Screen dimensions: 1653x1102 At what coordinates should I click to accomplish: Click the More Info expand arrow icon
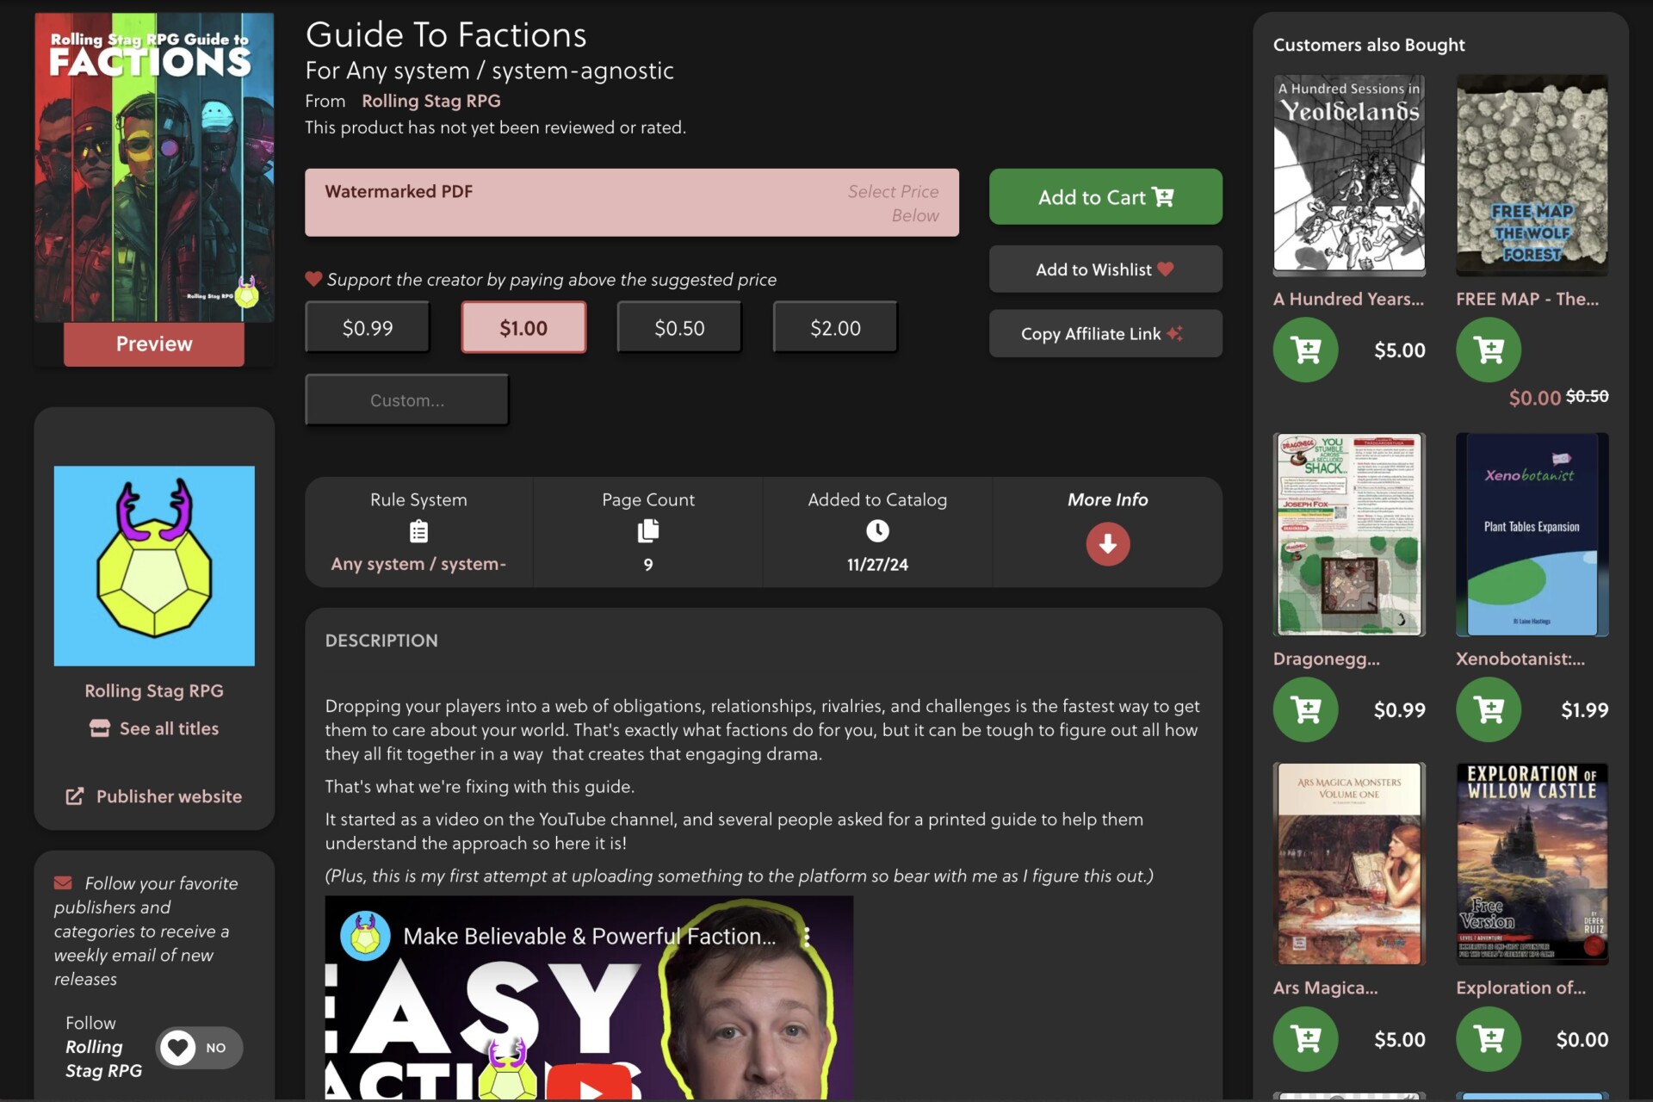point(1105,542)
